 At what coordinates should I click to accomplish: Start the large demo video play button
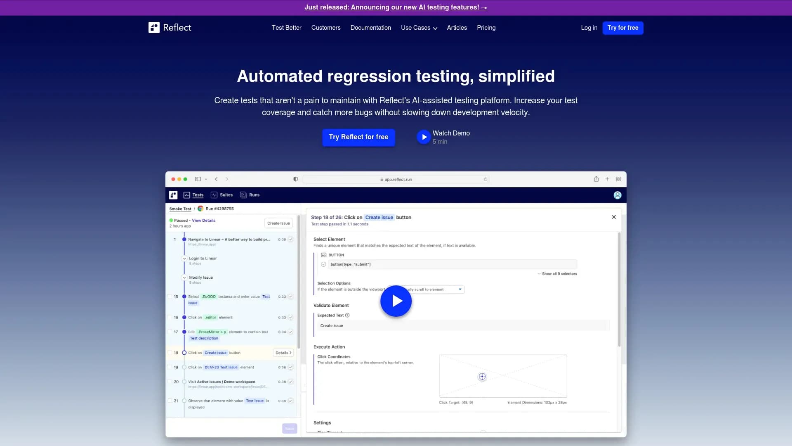(396, 301)
